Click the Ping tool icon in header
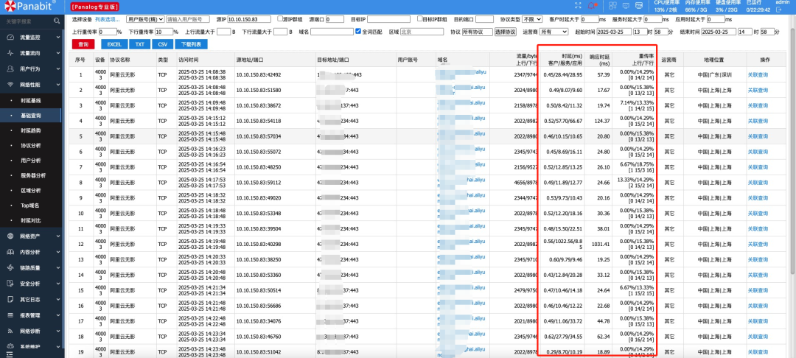The image size is (796, 358). click(639, 6)
